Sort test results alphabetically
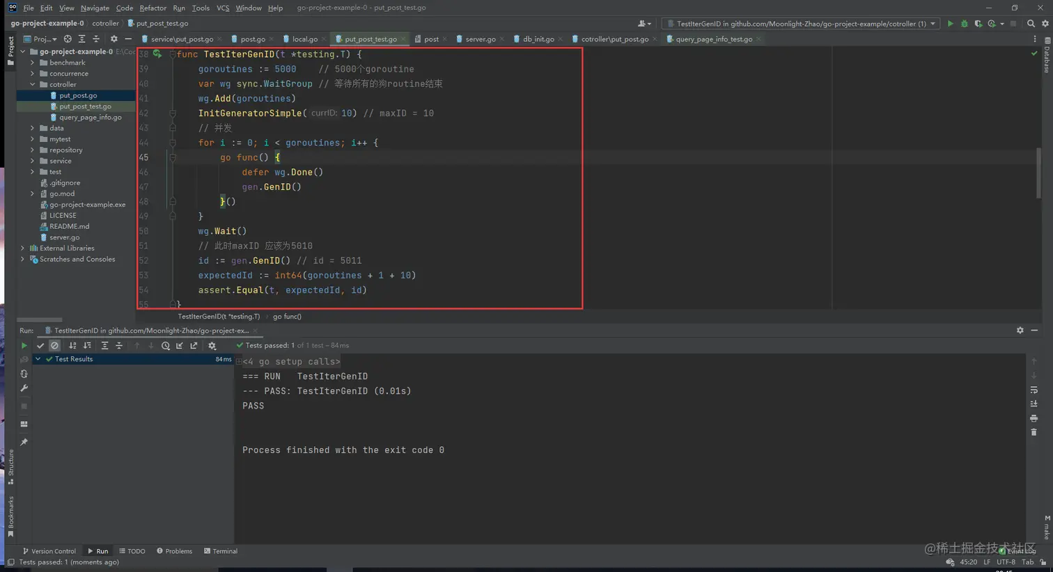This screenshot has width=1053, height=572. 72,345
